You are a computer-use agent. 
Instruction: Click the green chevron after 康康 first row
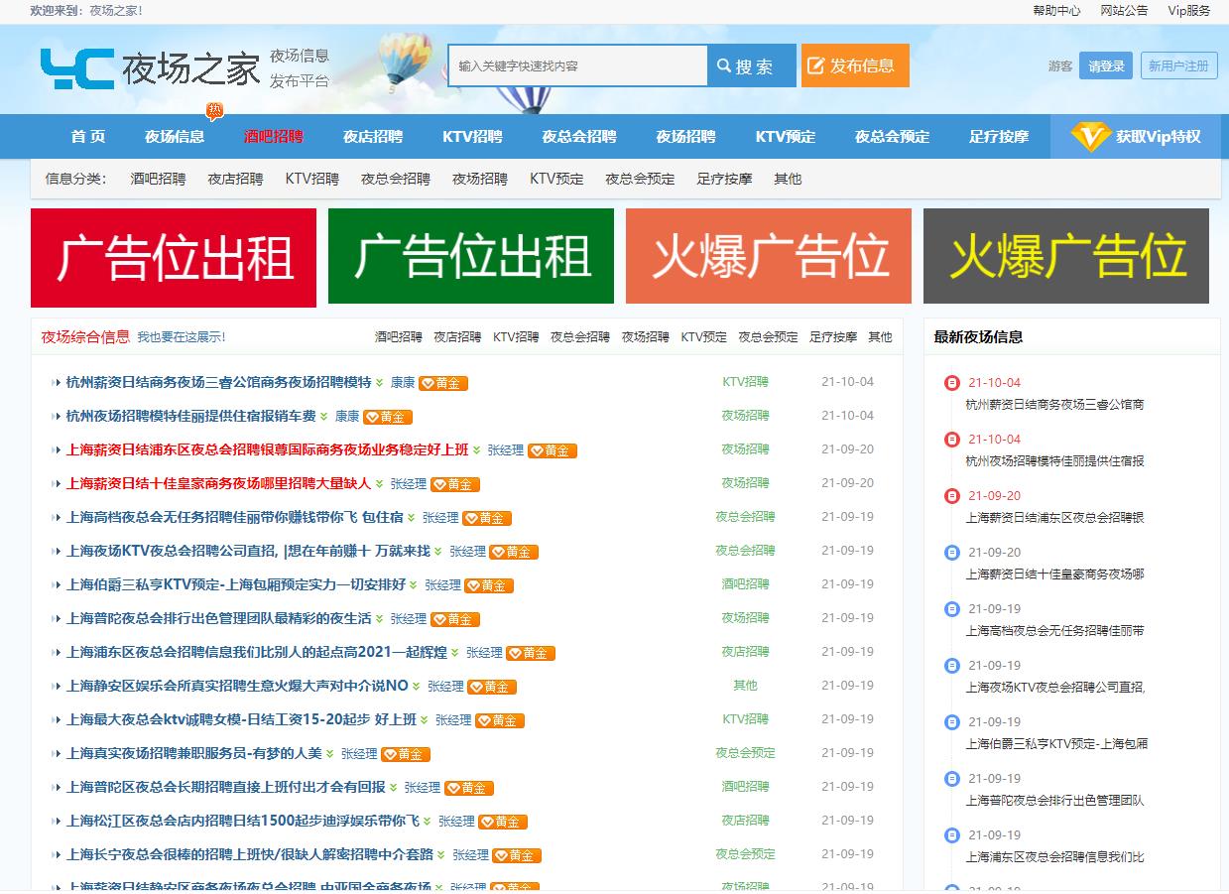(380, 383)
